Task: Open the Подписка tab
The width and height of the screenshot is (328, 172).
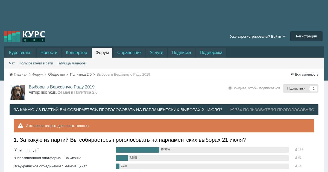Action: [181, 53]
